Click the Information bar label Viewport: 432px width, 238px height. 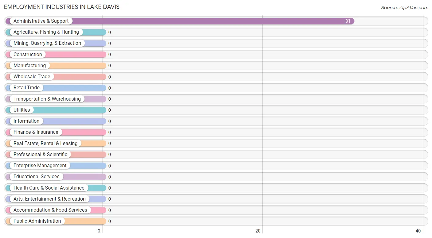(x=26, y=121)
